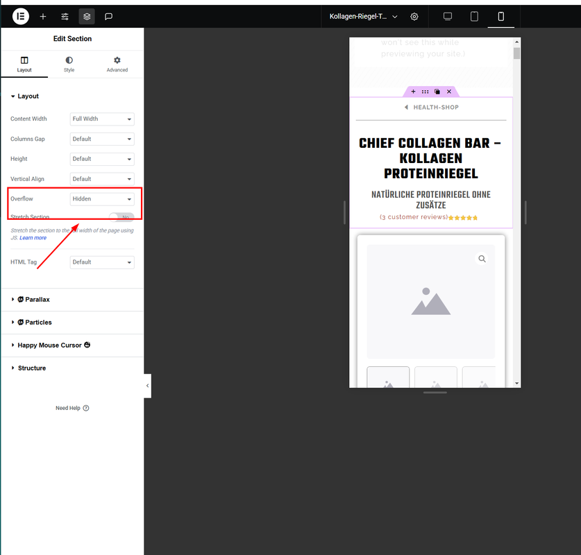Click the left preview resize handle
Screen dimensions: 581x555
(344, 212)
